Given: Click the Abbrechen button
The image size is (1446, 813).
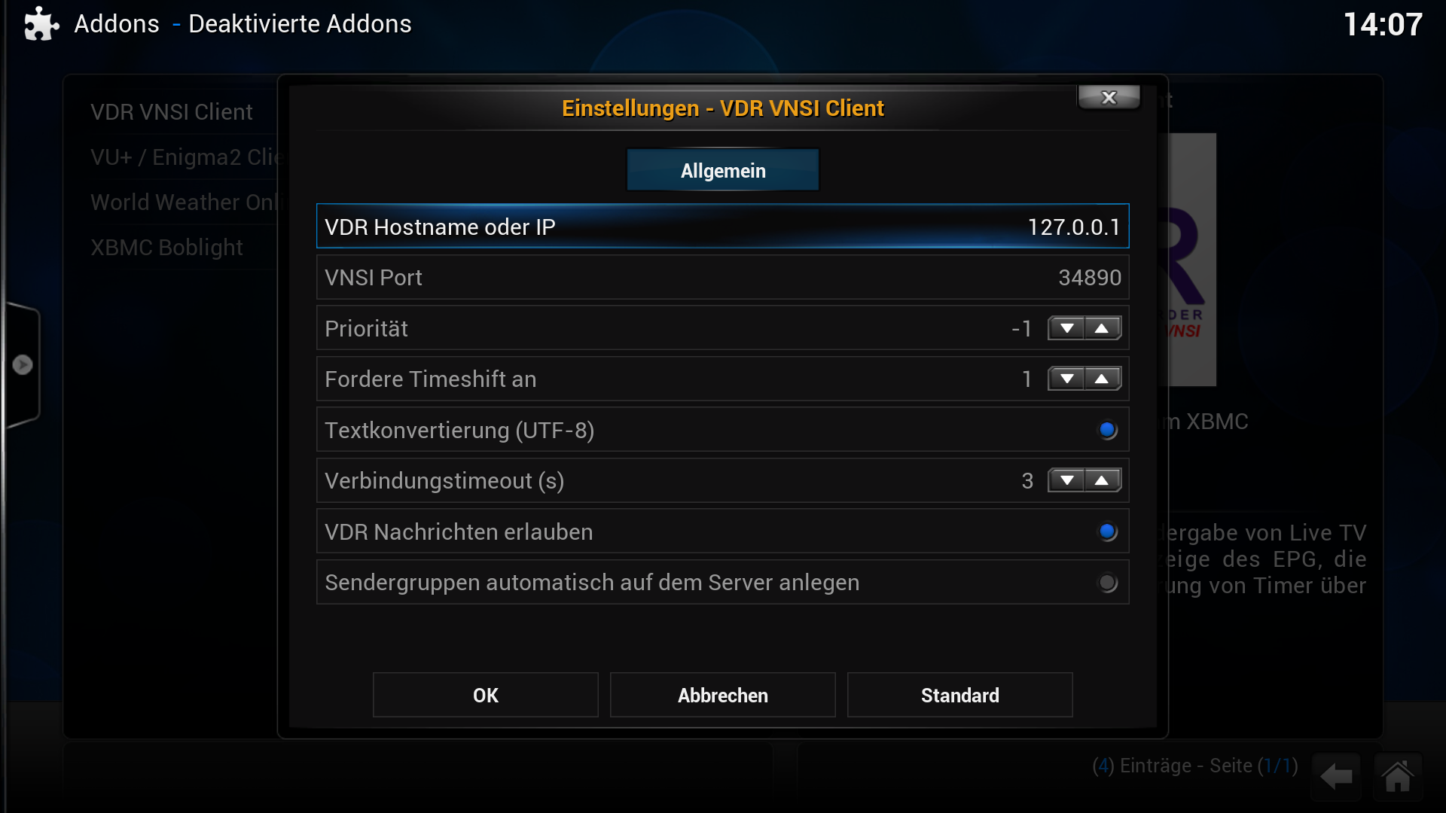Looking at the screenshot, I should tap(723, 695).
